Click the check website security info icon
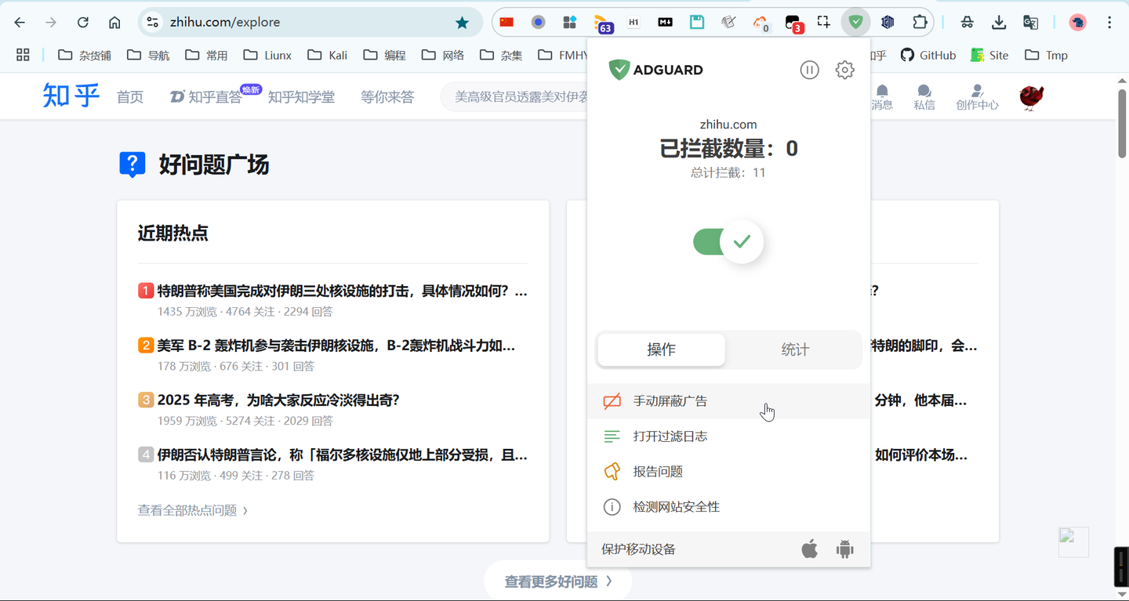The width and height of the screenshot is (1129, 601). click(612, 506)
